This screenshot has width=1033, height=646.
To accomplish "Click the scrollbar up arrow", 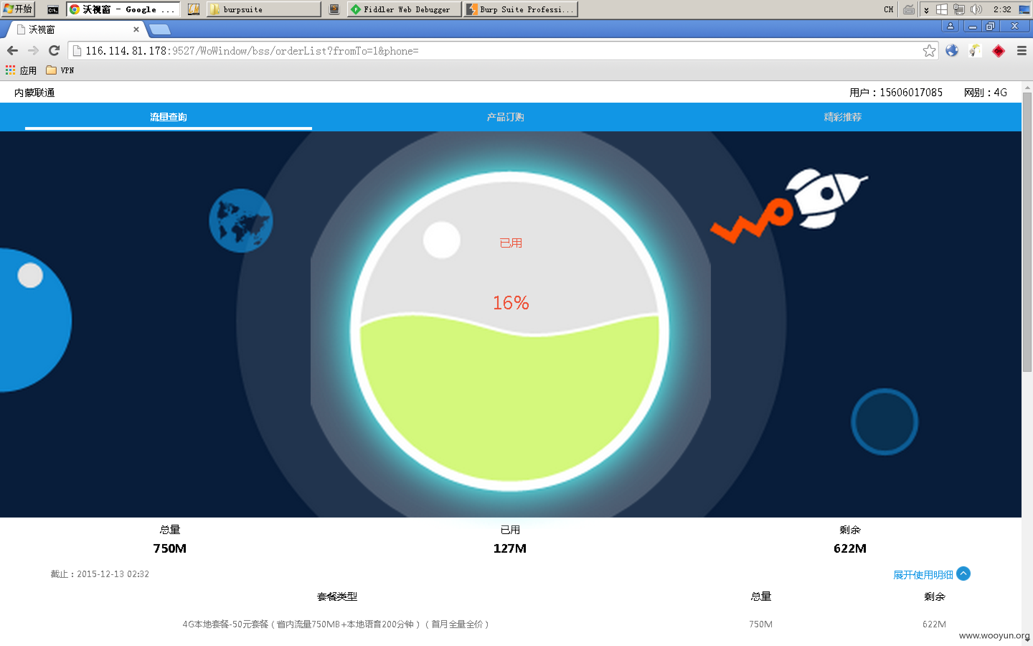I will tap(1027, 87).
